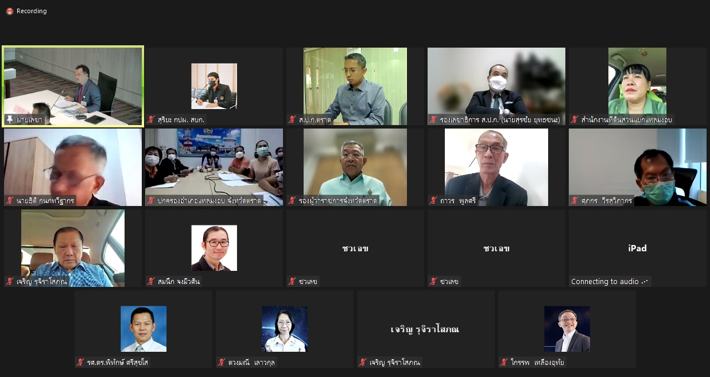Click the pin icon on ฝ่ายเลขา tile
Viewport: 710px width, 377px height.
click(x=10, y=119)
